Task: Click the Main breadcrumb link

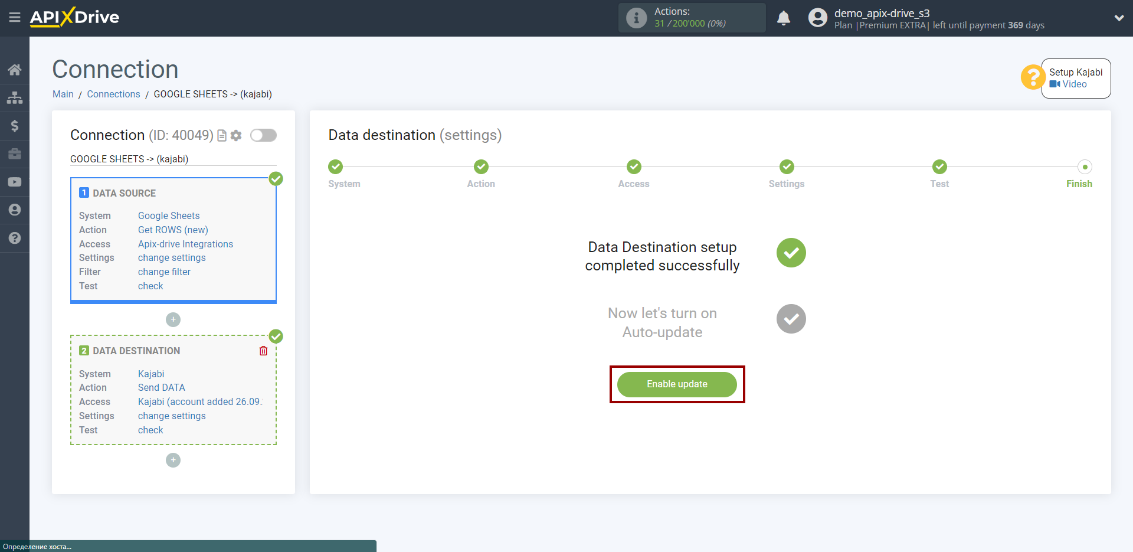Action: coord(63,94)
